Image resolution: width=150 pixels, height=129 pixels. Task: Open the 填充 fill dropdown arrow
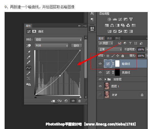point(146,56)
